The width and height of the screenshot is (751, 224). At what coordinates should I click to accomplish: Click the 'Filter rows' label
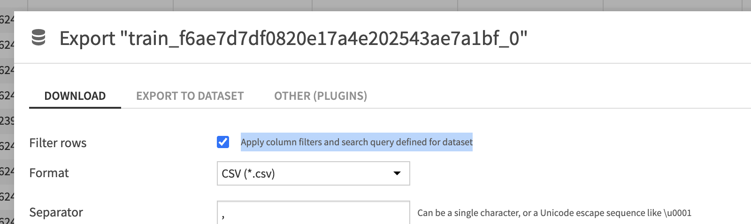coord(58,143)
